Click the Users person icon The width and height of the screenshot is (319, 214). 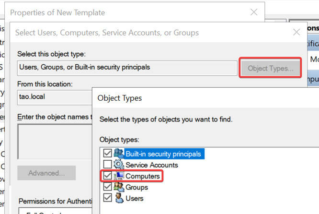[x=119, y=198]
